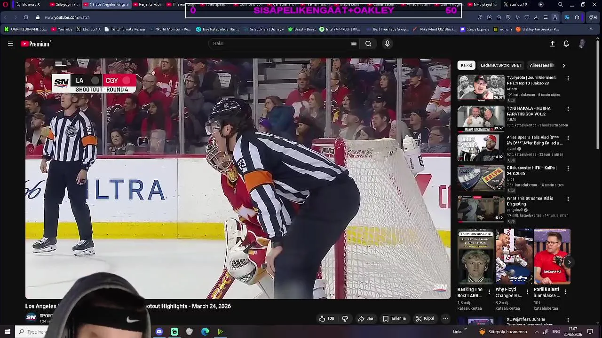
Task: Show hidden system tray icons
Action: point(537,332)
